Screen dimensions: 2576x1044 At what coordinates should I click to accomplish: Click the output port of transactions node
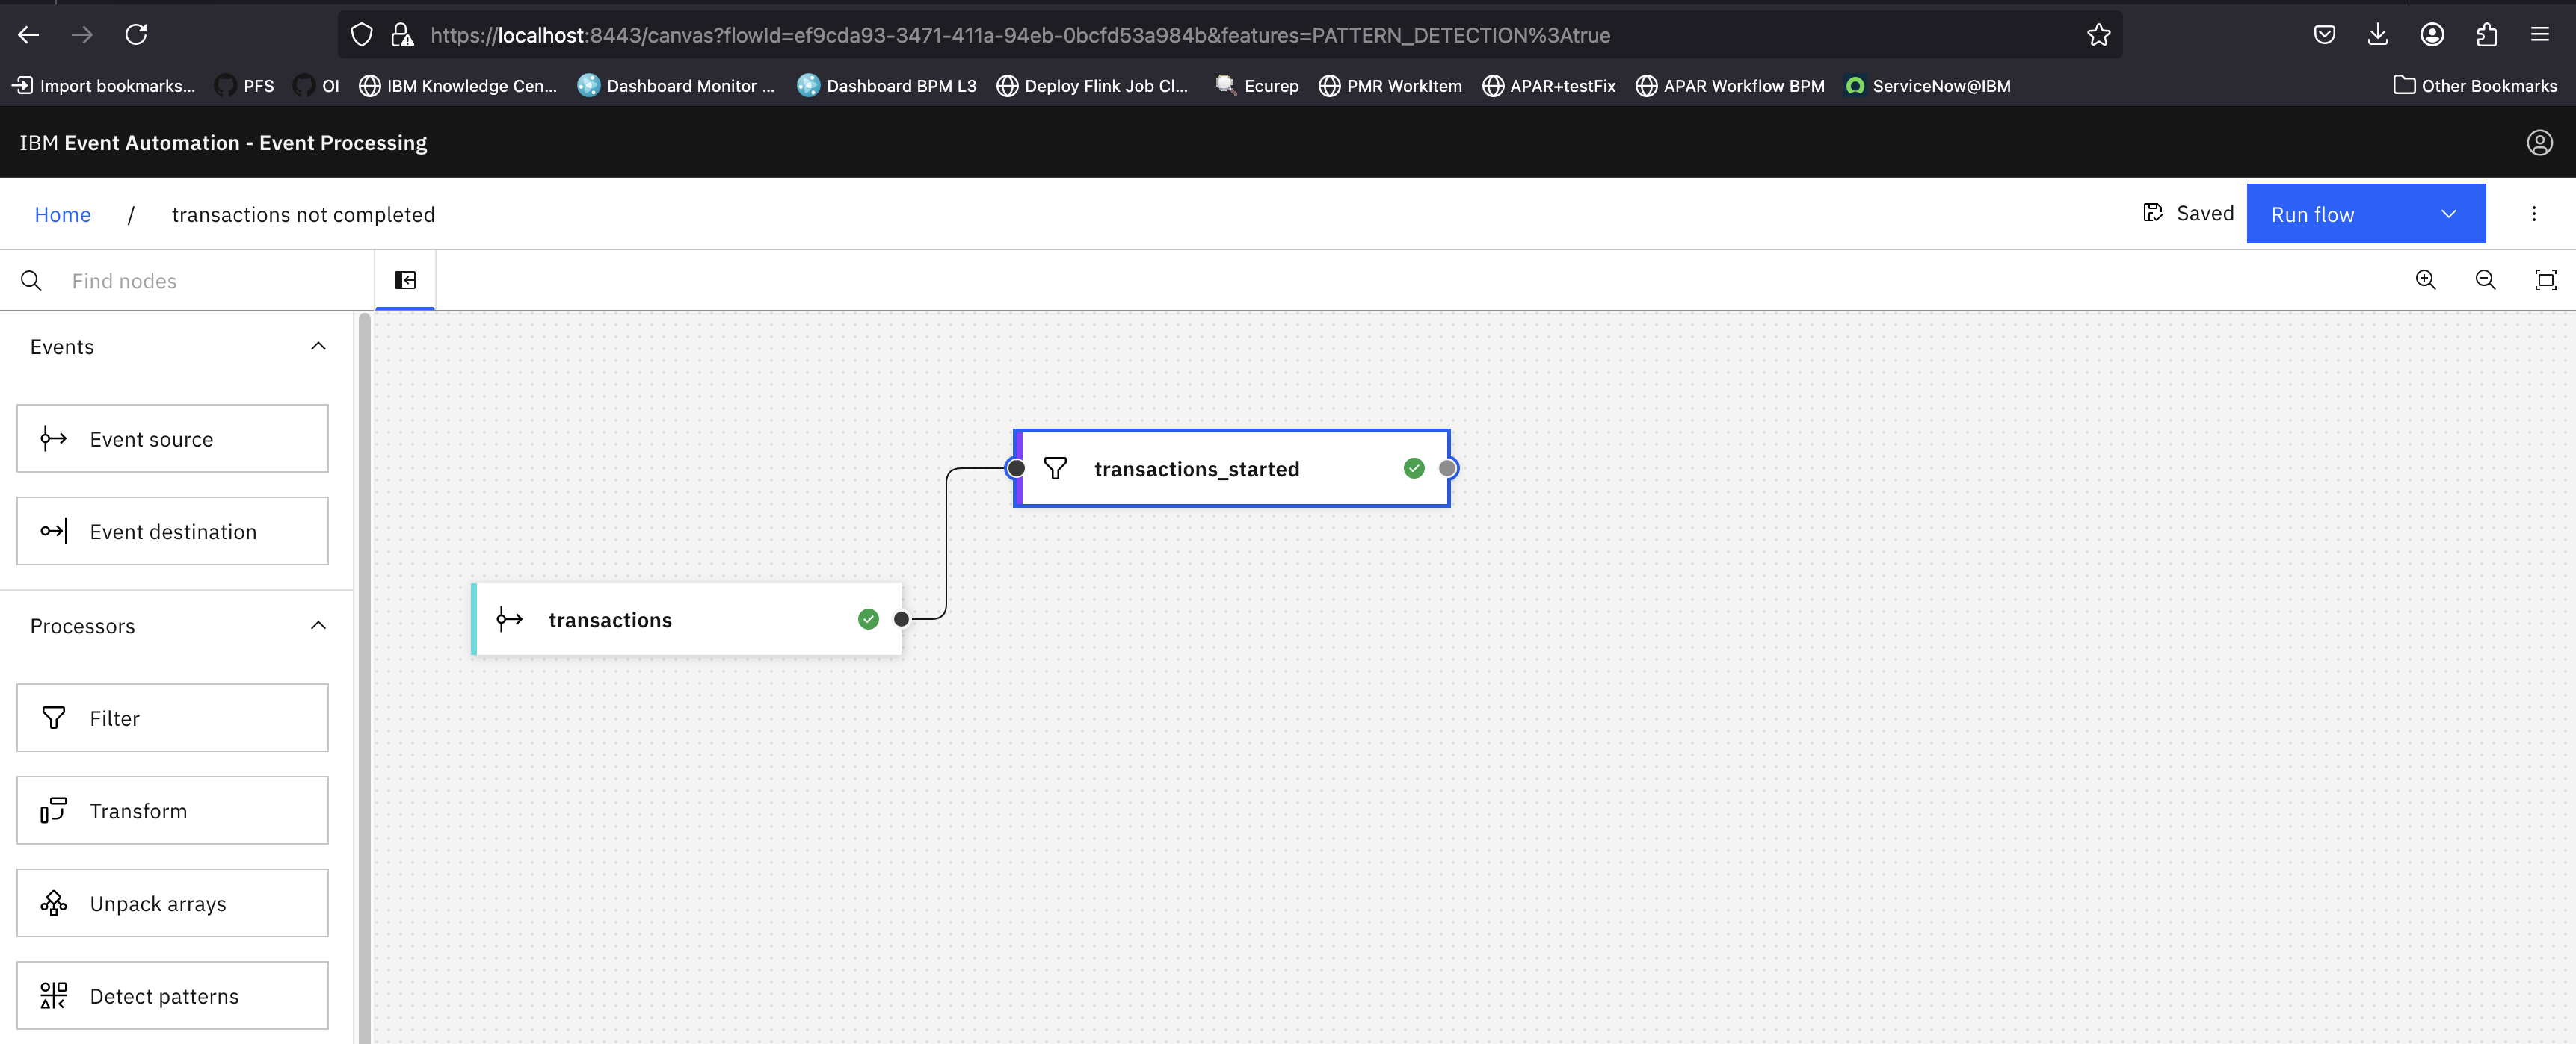(901, 619)
